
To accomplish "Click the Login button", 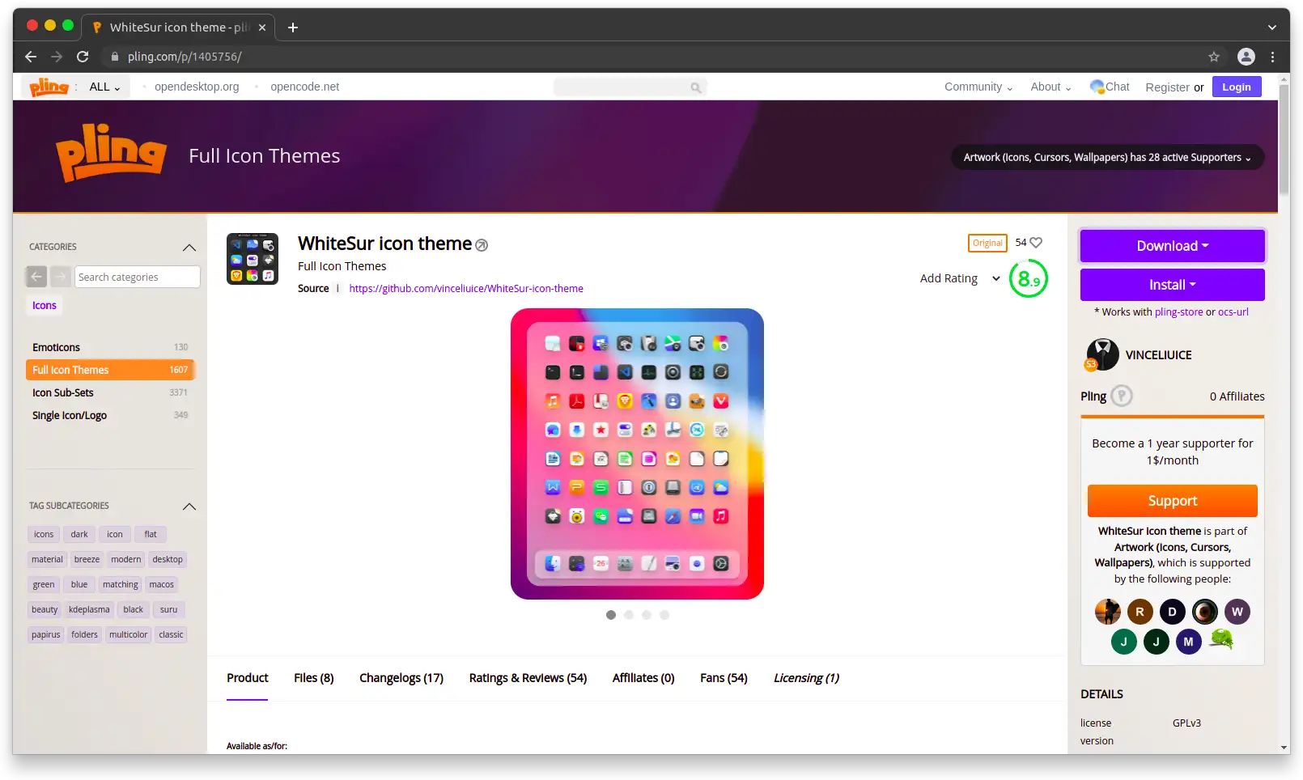I will coord(1236,87).
